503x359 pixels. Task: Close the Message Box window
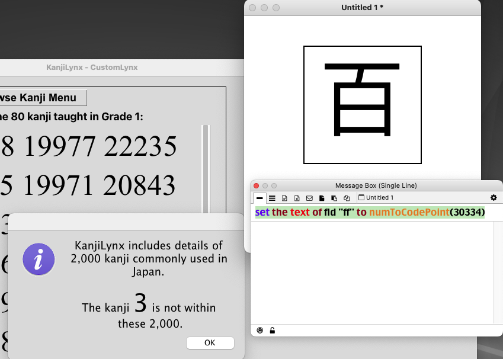pos(256,185)
